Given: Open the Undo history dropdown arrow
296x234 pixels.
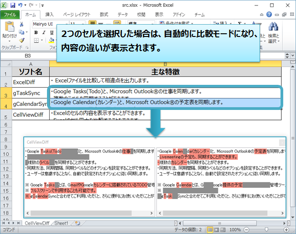Looking at the screenshot, I should [x=25, y=5].
